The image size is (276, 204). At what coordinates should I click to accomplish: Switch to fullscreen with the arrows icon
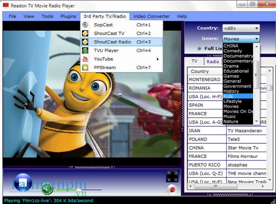(x=172, y=176)
